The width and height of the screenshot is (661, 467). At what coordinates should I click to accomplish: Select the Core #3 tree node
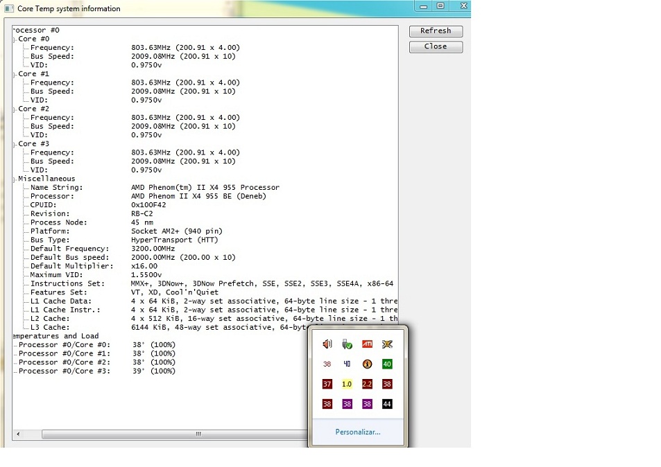click(34, 143)
